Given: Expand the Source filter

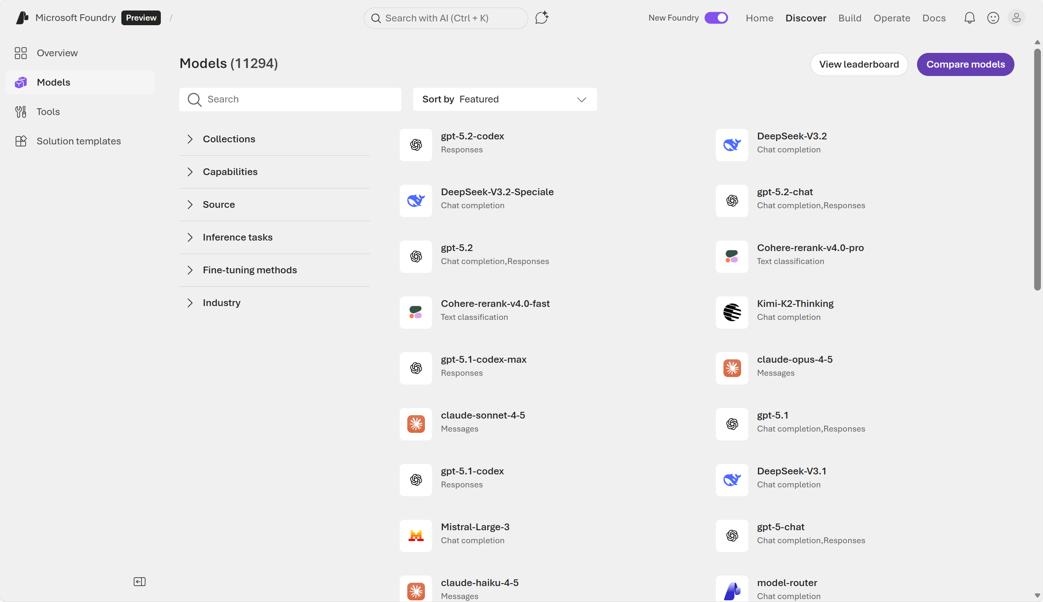Looking at the screenshot, I should pos(275,204).
